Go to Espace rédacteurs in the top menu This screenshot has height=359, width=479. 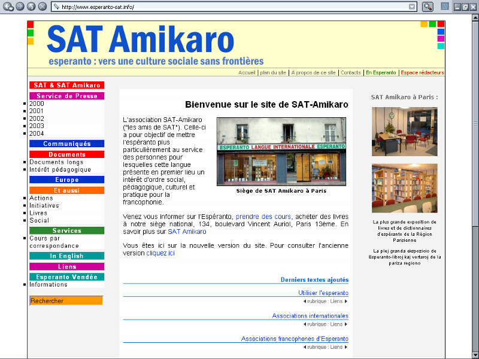(422, 72)
